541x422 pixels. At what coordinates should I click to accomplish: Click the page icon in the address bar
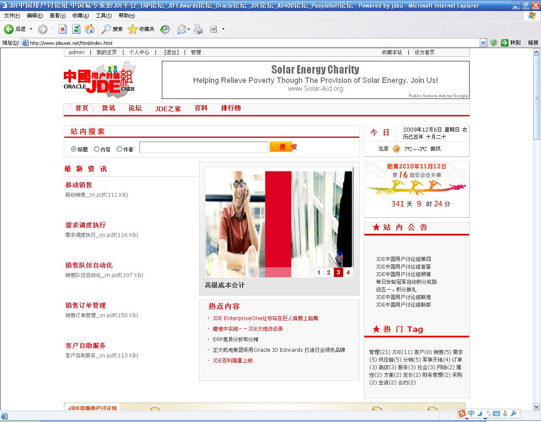tap(25, 43)
